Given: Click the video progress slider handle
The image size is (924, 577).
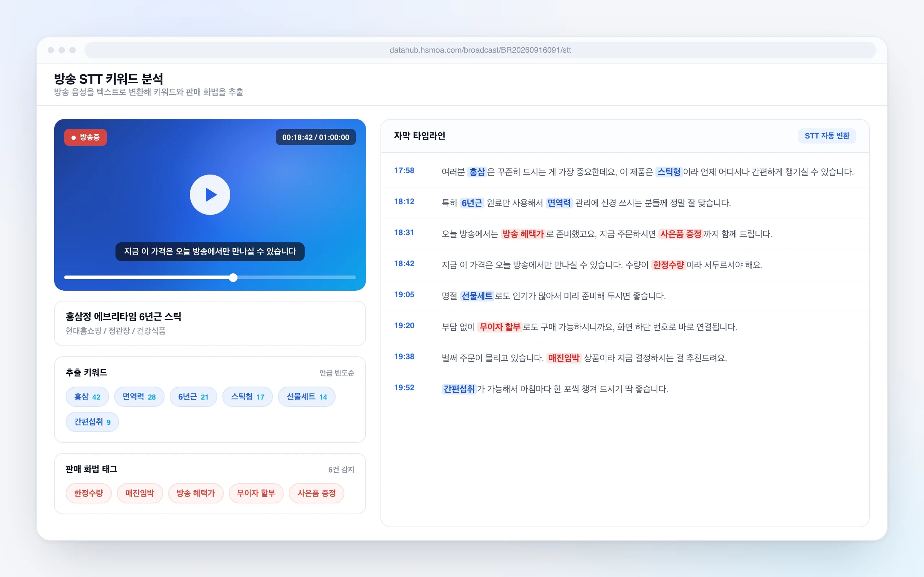Looking at the screenshot, I should (233, 277).
